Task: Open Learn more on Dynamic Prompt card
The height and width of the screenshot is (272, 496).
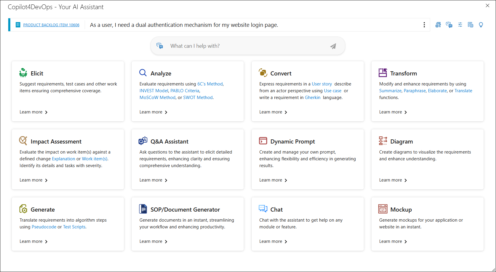Action: coord(273,180)
